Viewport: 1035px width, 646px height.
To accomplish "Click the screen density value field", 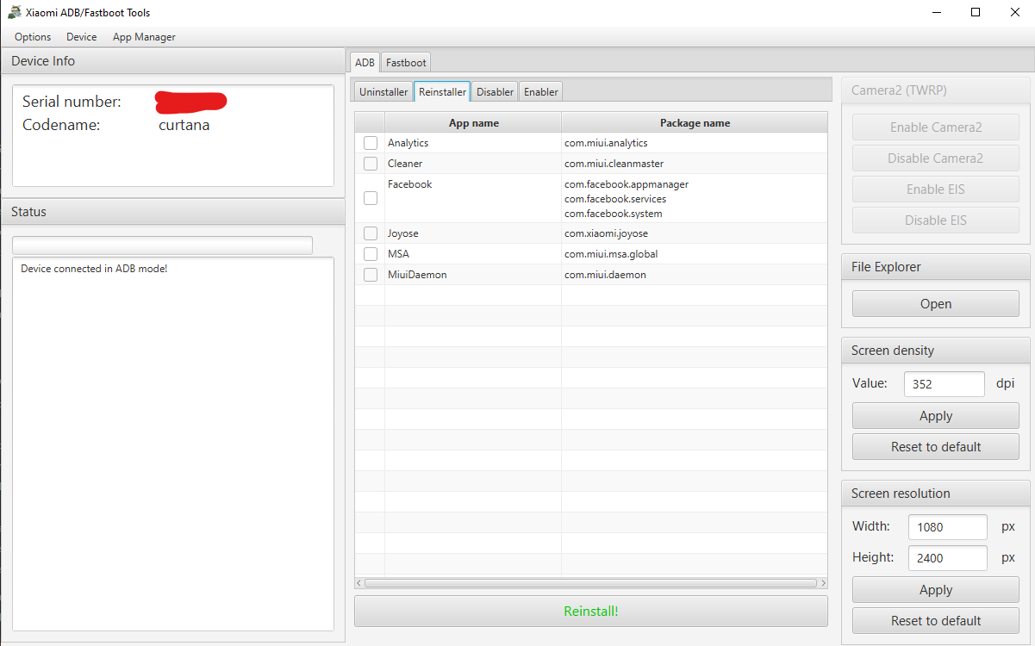I will pos(945,384).
